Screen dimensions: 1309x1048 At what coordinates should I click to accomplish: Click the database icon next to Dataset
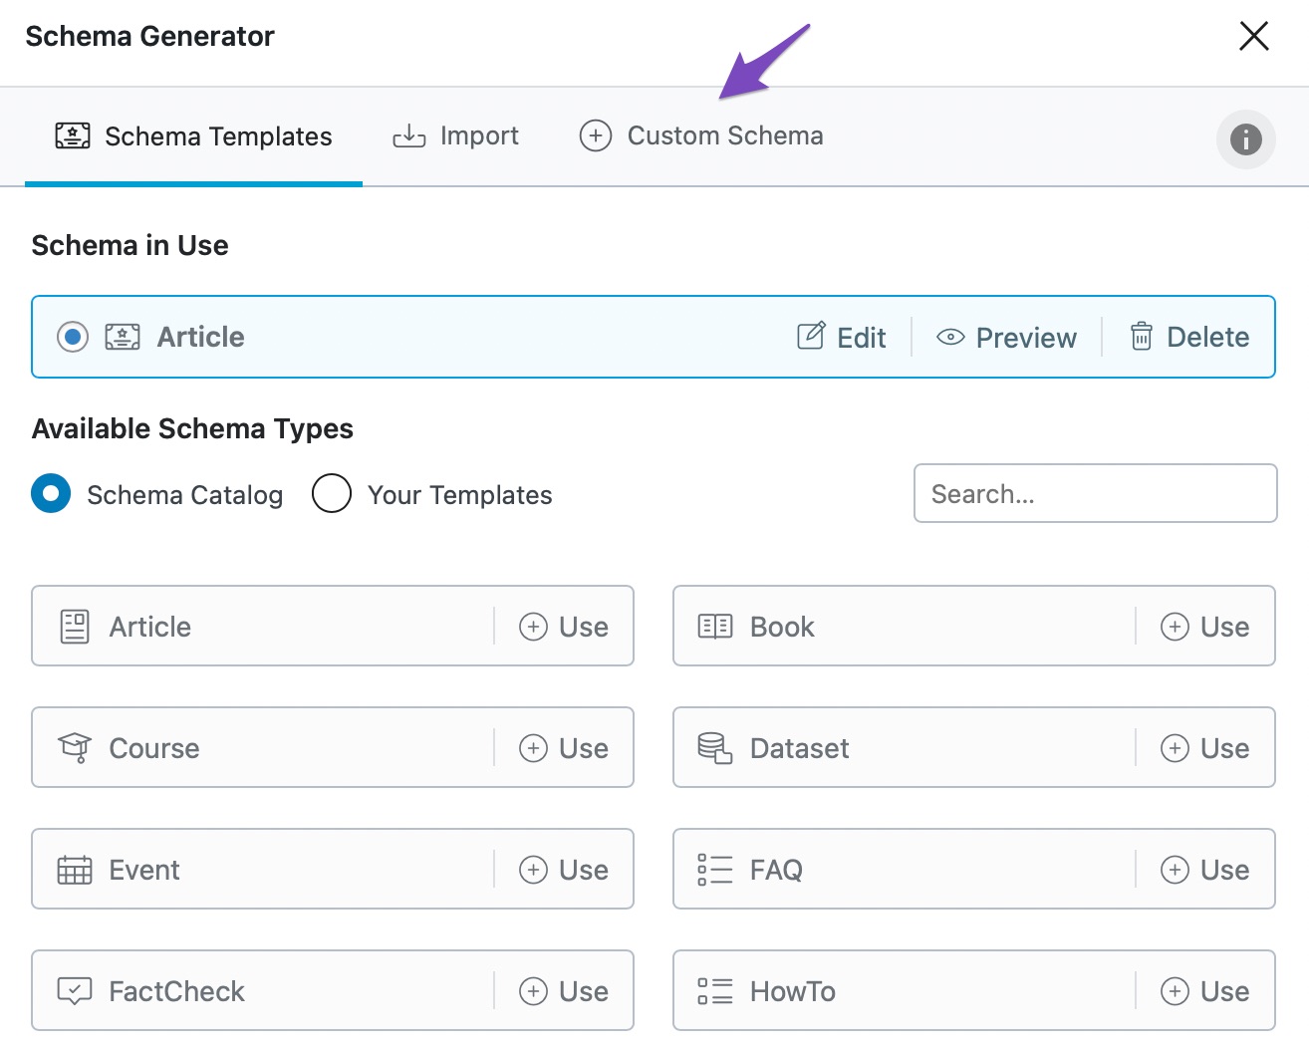tap(714, 748)
